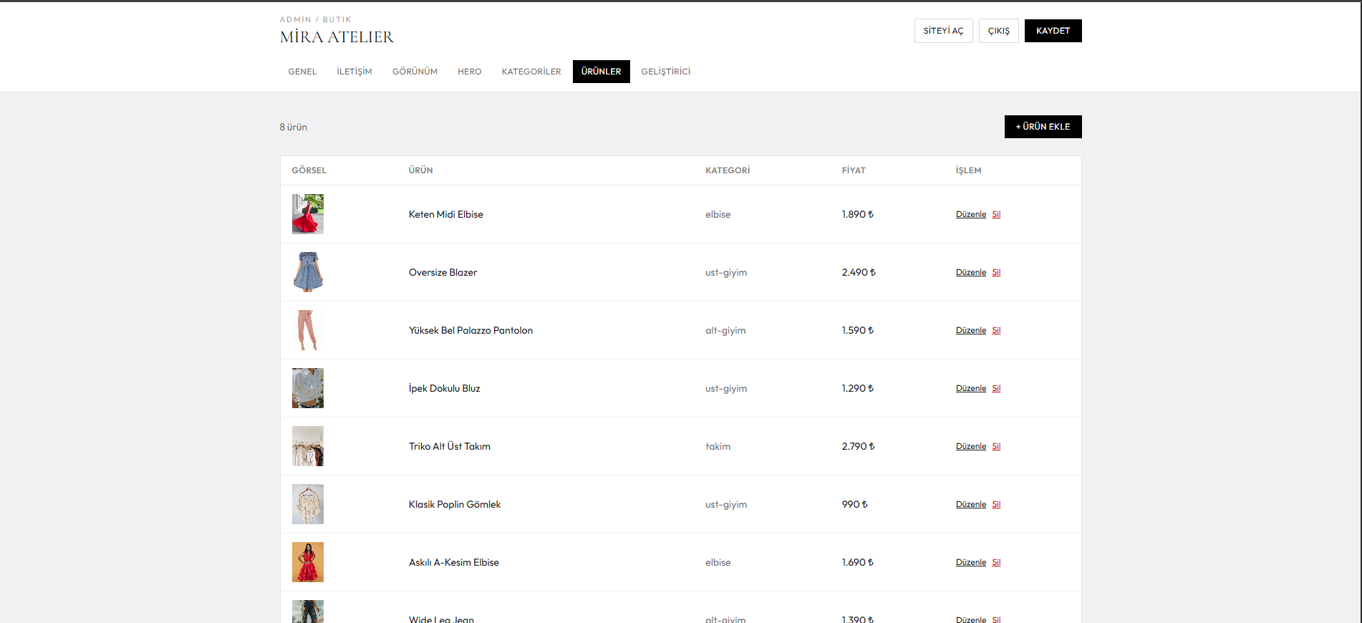Screen dimensions: 1362x623
Task: Open the Oversize Blazer thumbnail image
Action: click(308, 272)
